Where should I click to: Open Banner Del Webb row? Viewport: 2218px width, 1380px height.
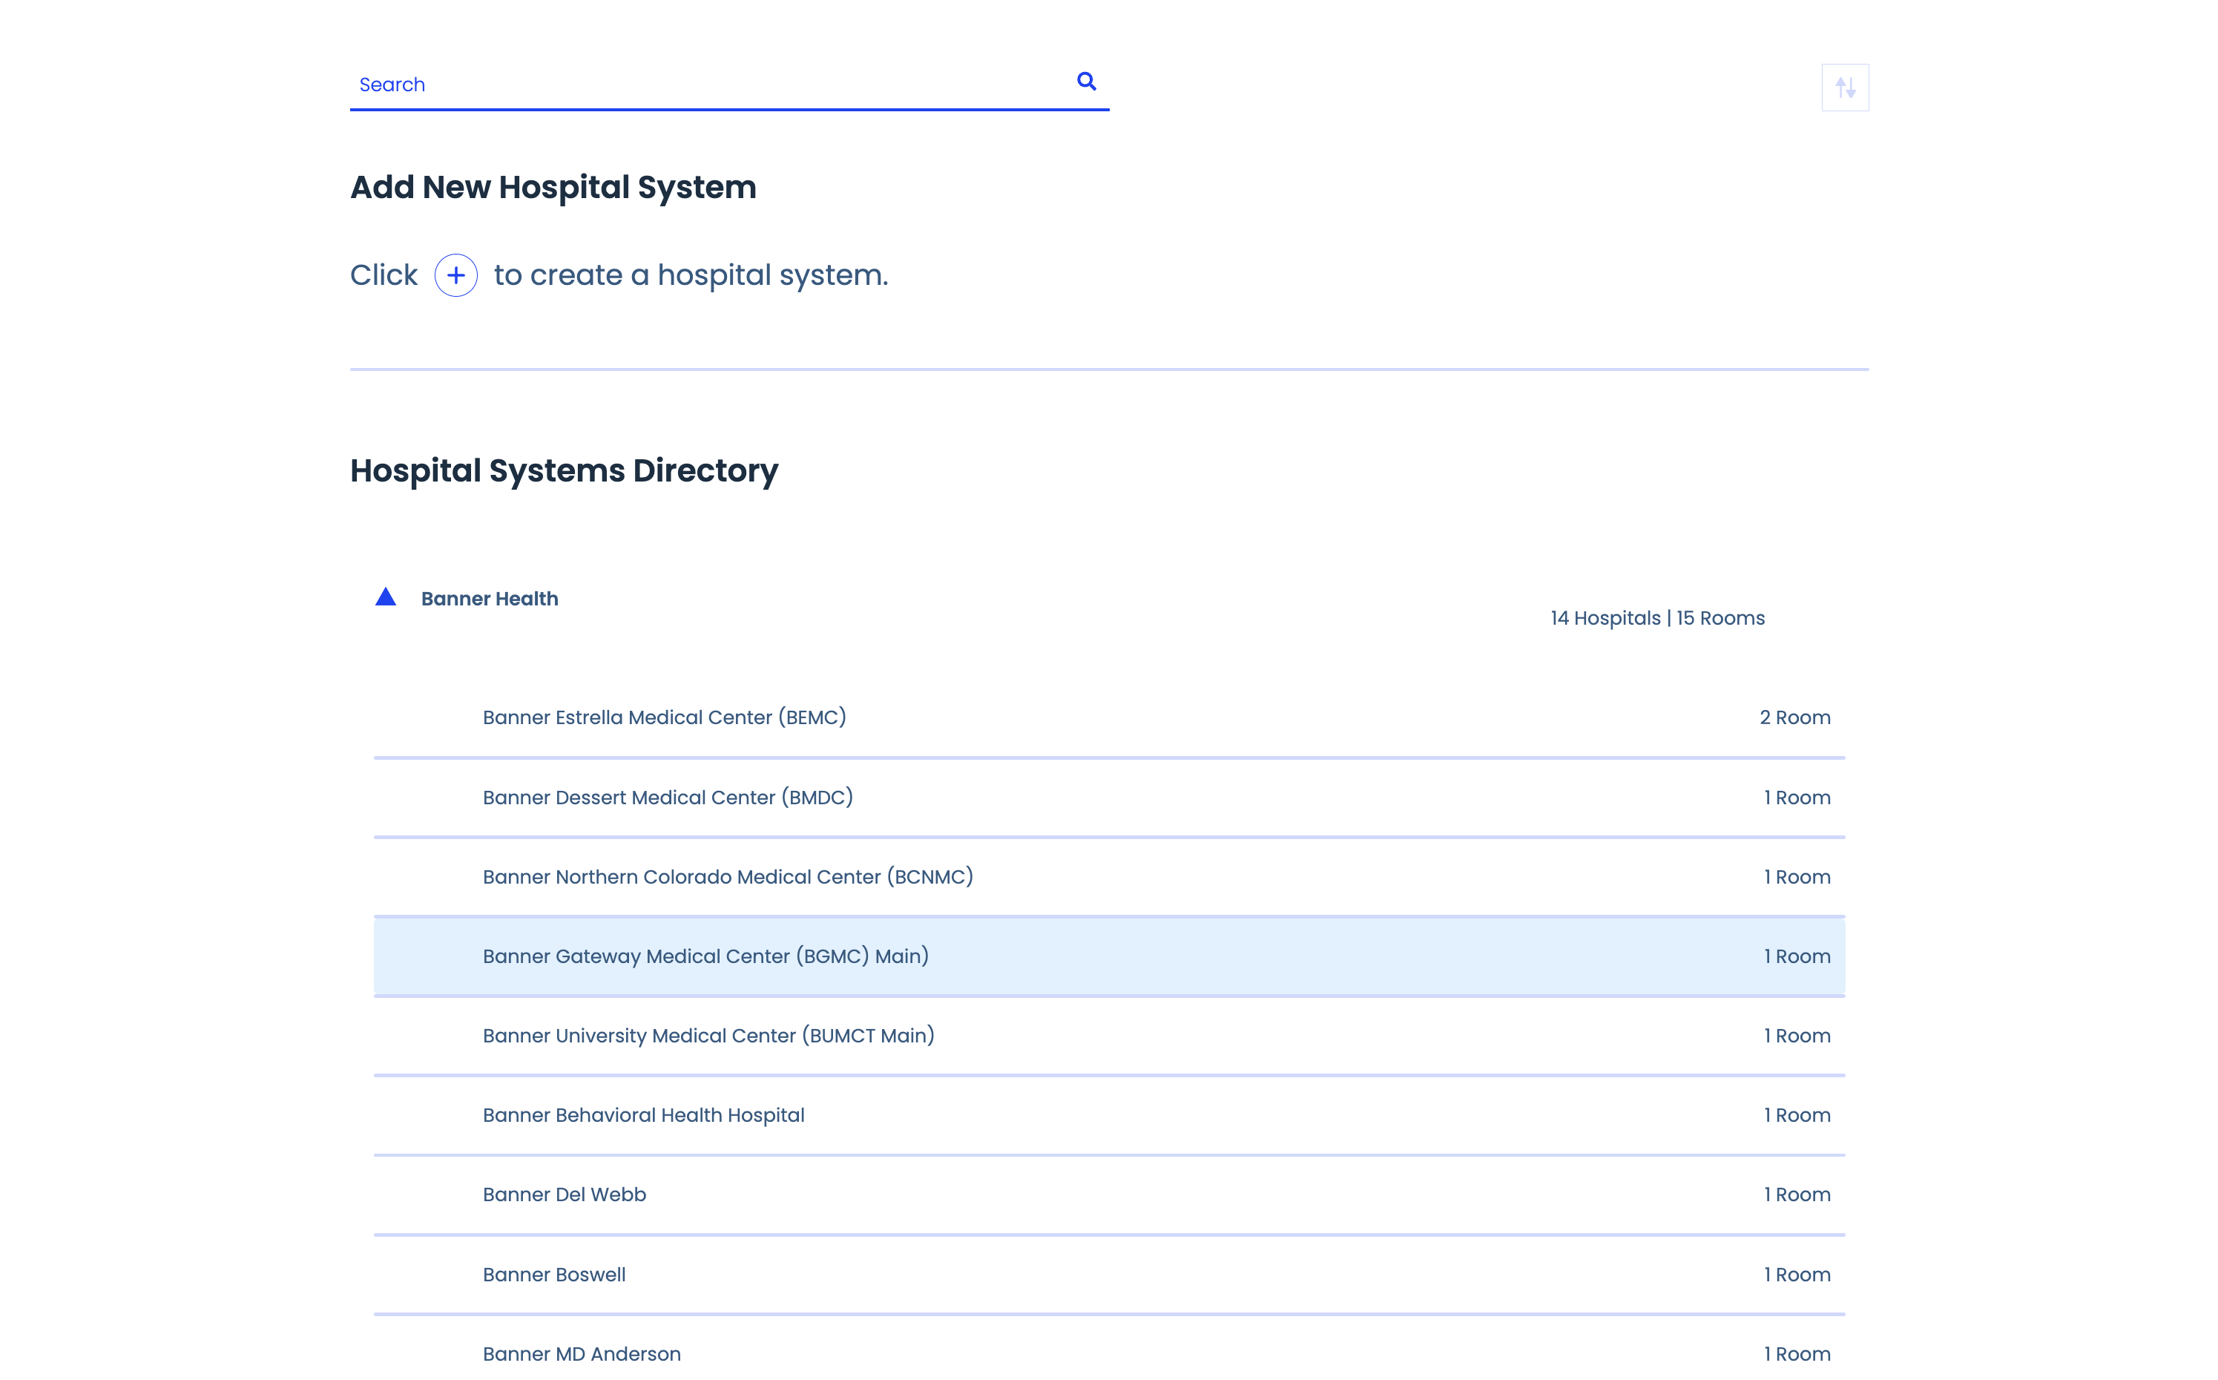click(x=1110, y=1196)
